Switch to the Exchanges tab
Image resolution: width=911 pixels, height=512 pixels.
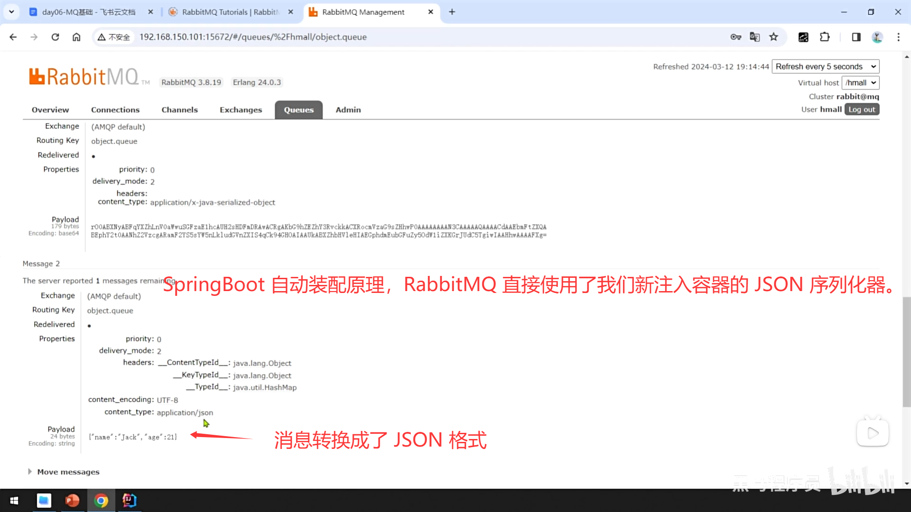[x=241, y=110]
